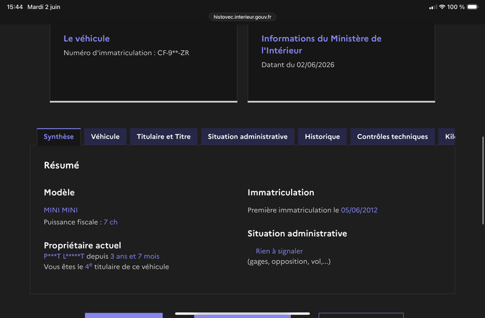Tap the home indicator bar
485x318 pixels.
coord(242,313)
